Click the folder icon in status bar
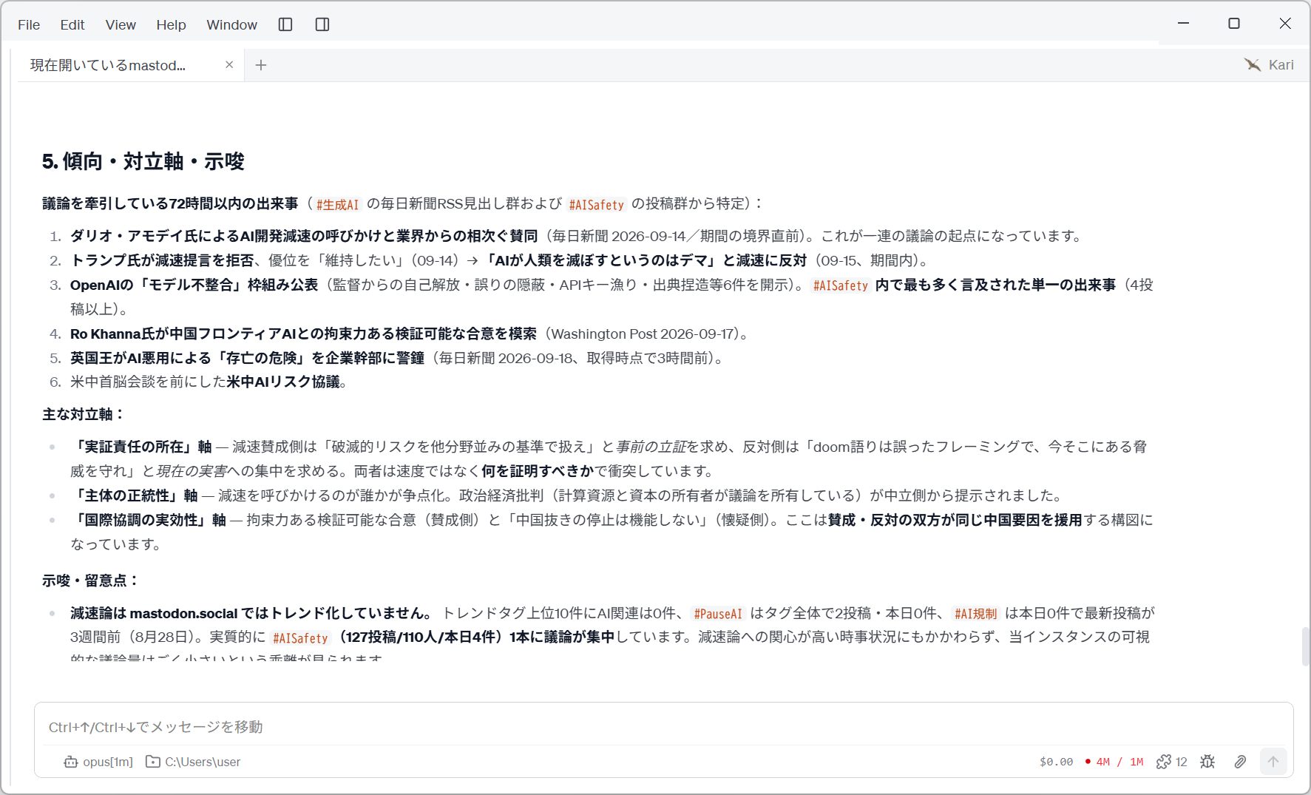This screenshot has width=1311, height=795. pos(153,762)
